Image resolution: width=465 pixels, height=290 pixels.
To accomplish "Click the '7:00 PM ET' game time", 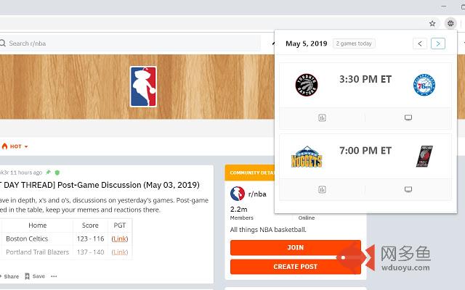I will point(365,151).
